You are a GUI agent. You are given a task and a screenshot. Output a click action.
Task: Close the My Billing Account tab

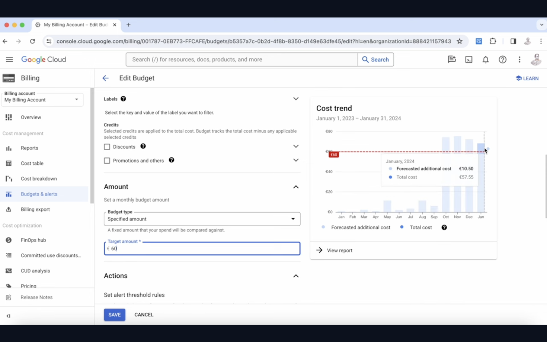[115, 25]
